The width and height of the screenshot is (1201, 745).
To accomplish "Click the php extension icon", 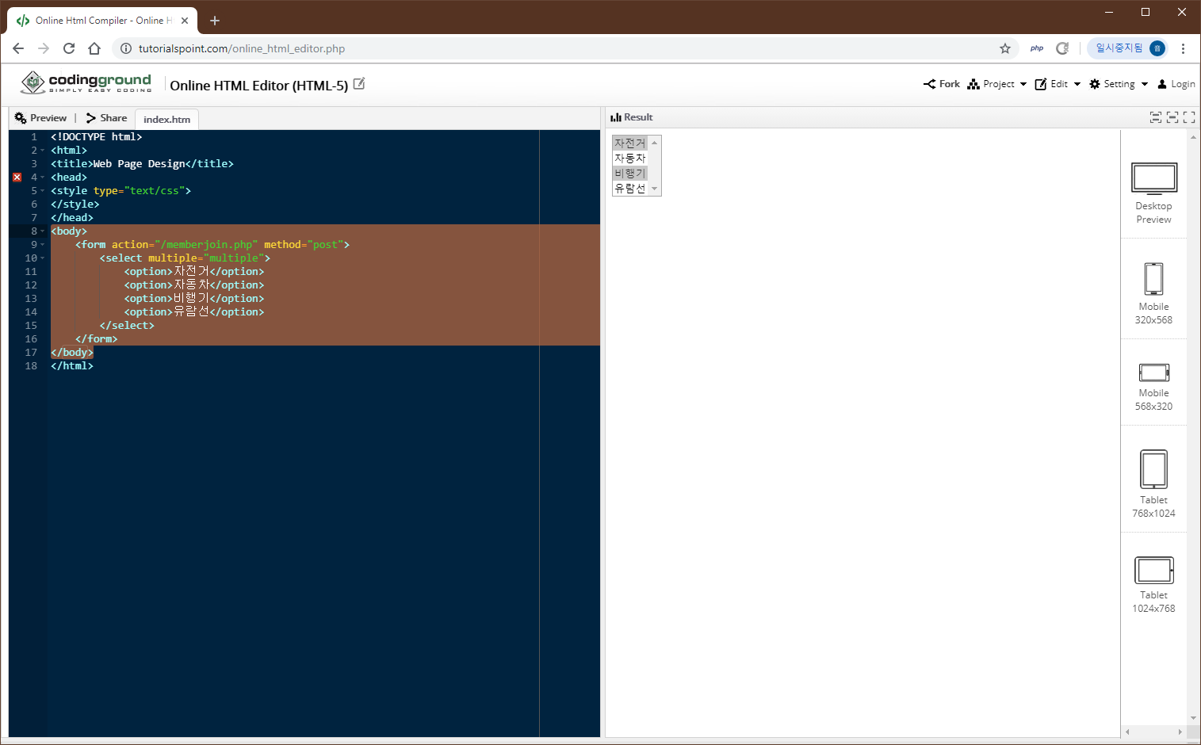I will pyautogui.click(x=1037, y=48).
